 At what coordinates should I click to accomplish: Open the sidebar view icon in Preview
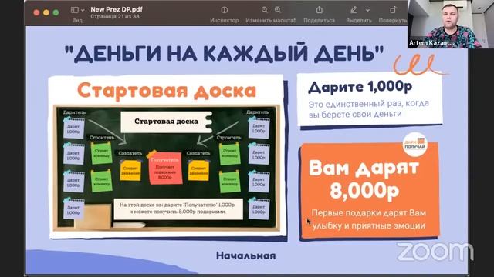click(x=75, y=10)
